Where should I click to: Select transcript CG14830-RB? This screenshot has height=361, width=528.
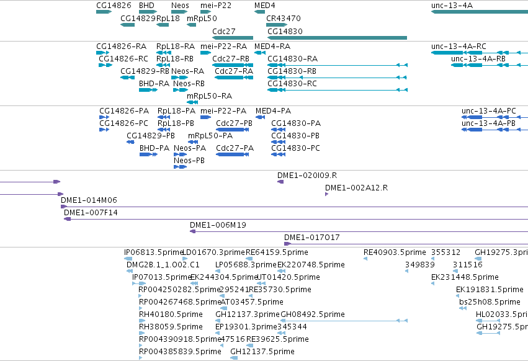pos(337,78)
